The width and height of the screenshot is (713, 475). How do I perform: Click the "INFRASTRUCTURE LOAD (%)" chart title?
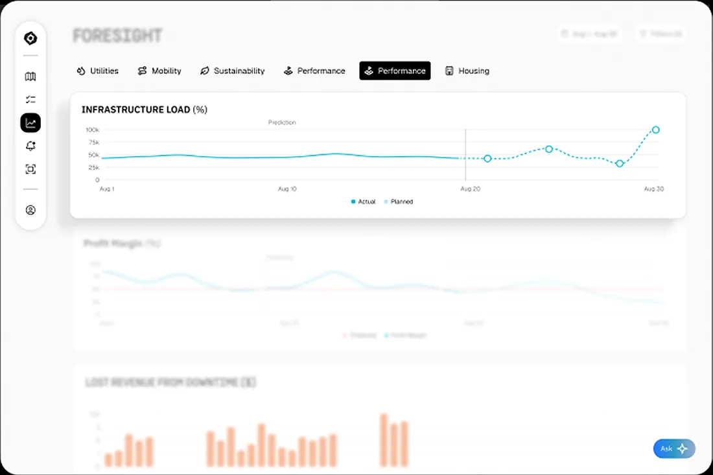pyautogui.click(x=144, y=110)
